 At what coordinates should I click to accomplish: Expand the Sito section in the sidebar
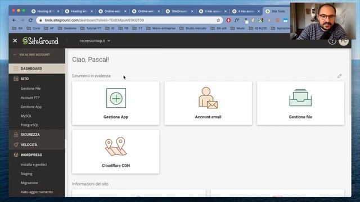37,79
